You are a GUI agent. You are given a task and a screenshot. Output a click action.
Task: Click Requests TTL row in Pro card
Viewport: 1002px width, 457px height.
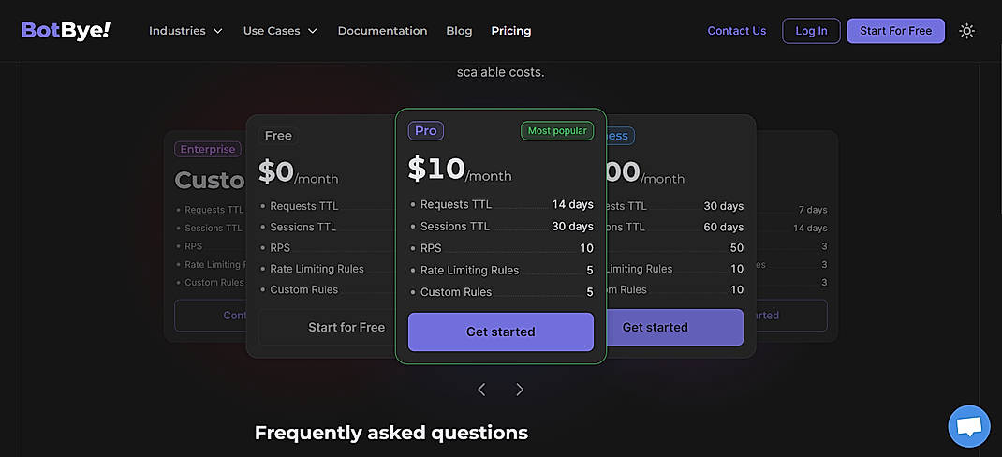pos(500,204)
